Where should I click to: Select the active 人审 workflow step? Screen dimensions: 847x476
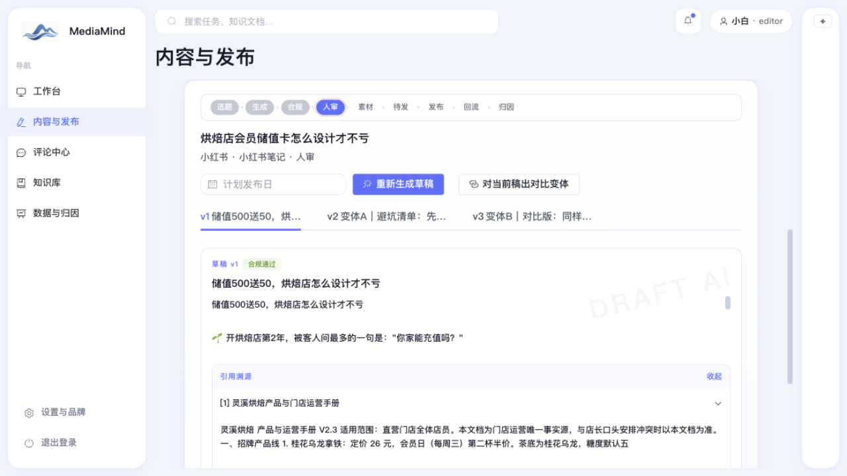pyautogui.click(x=330, y=107)
